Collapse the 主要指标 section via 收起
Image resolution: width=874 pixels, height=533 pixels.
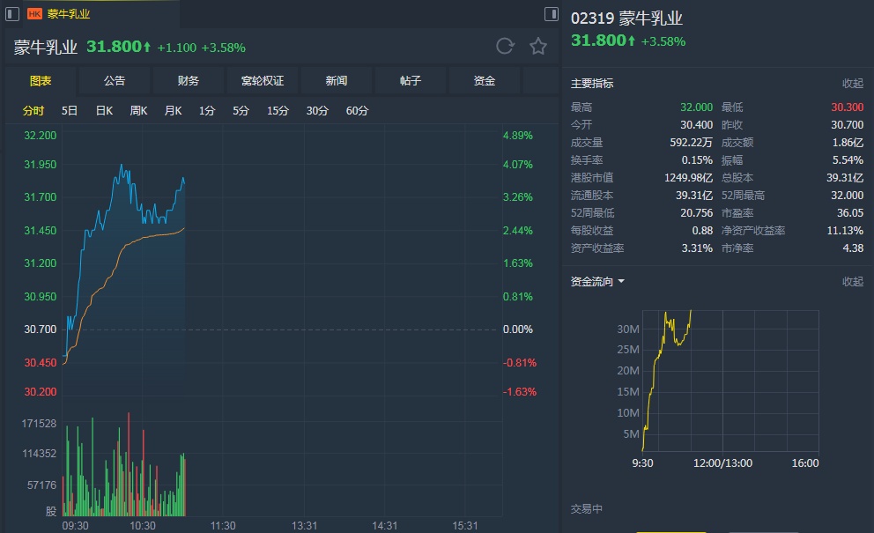(853, 84)
